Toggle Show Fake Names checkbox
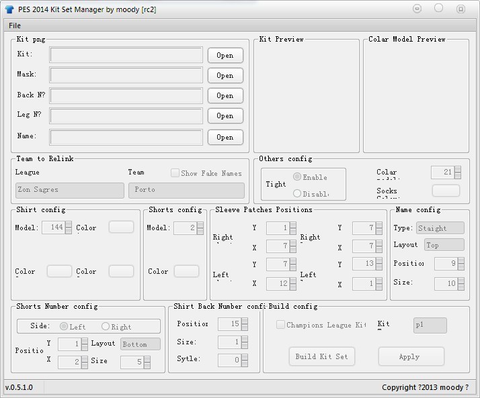 coord(175,173)
